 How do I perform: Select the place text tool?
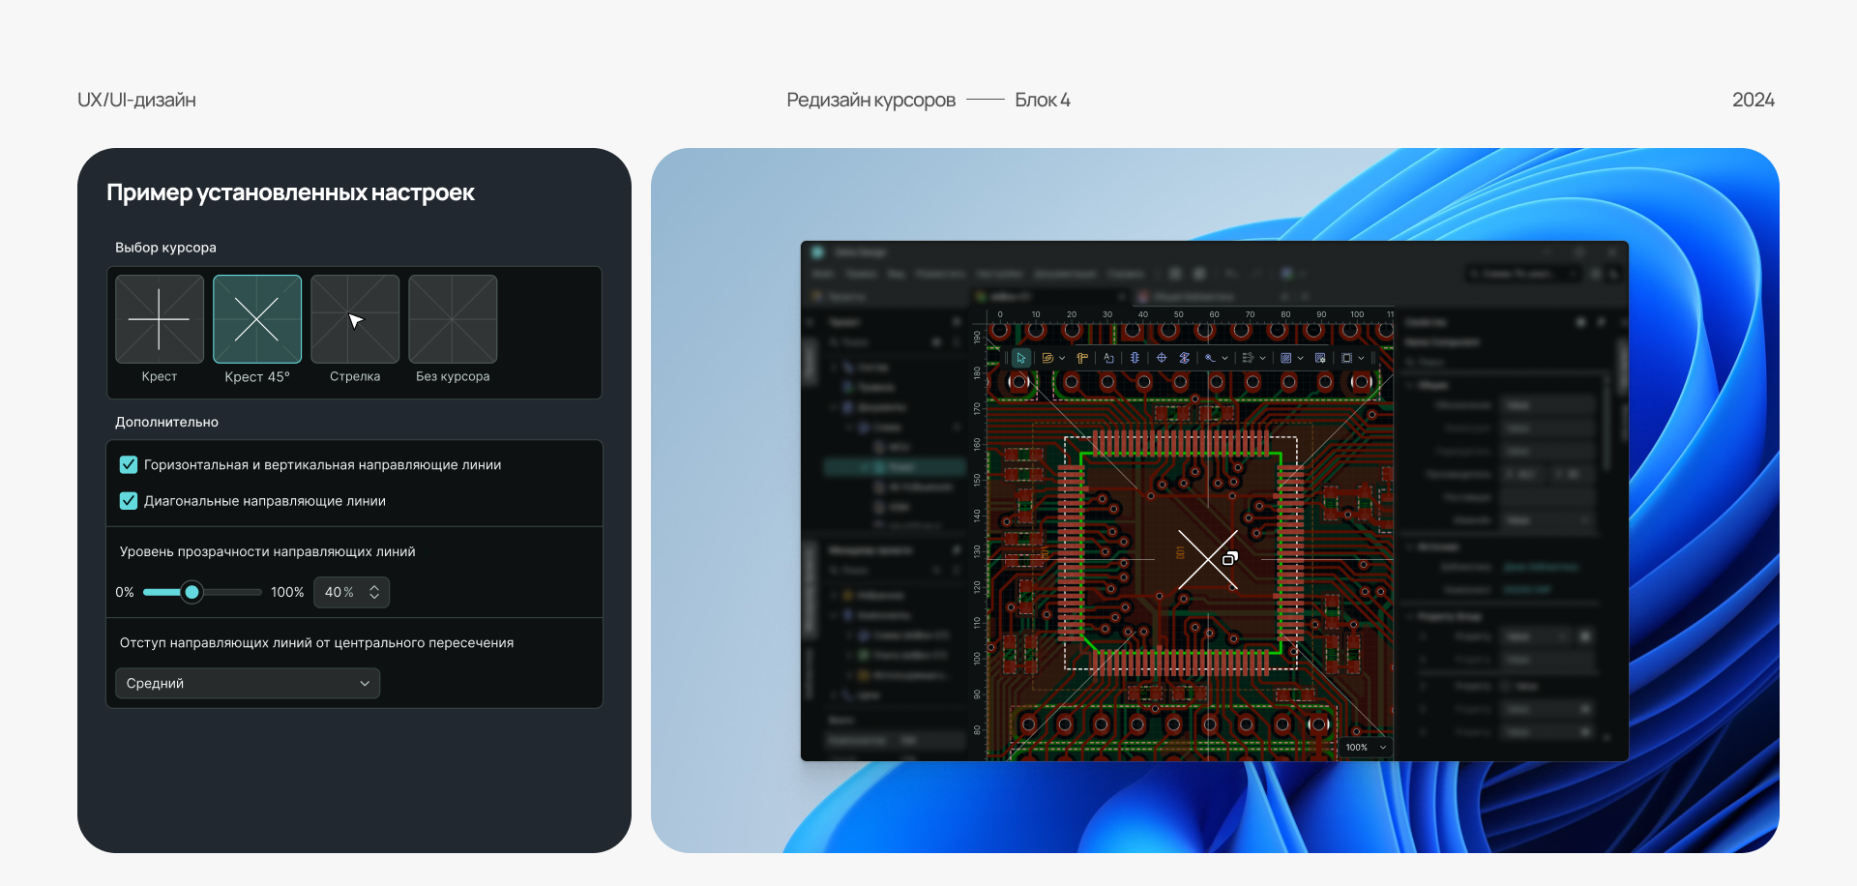(x=1108, y=357)
